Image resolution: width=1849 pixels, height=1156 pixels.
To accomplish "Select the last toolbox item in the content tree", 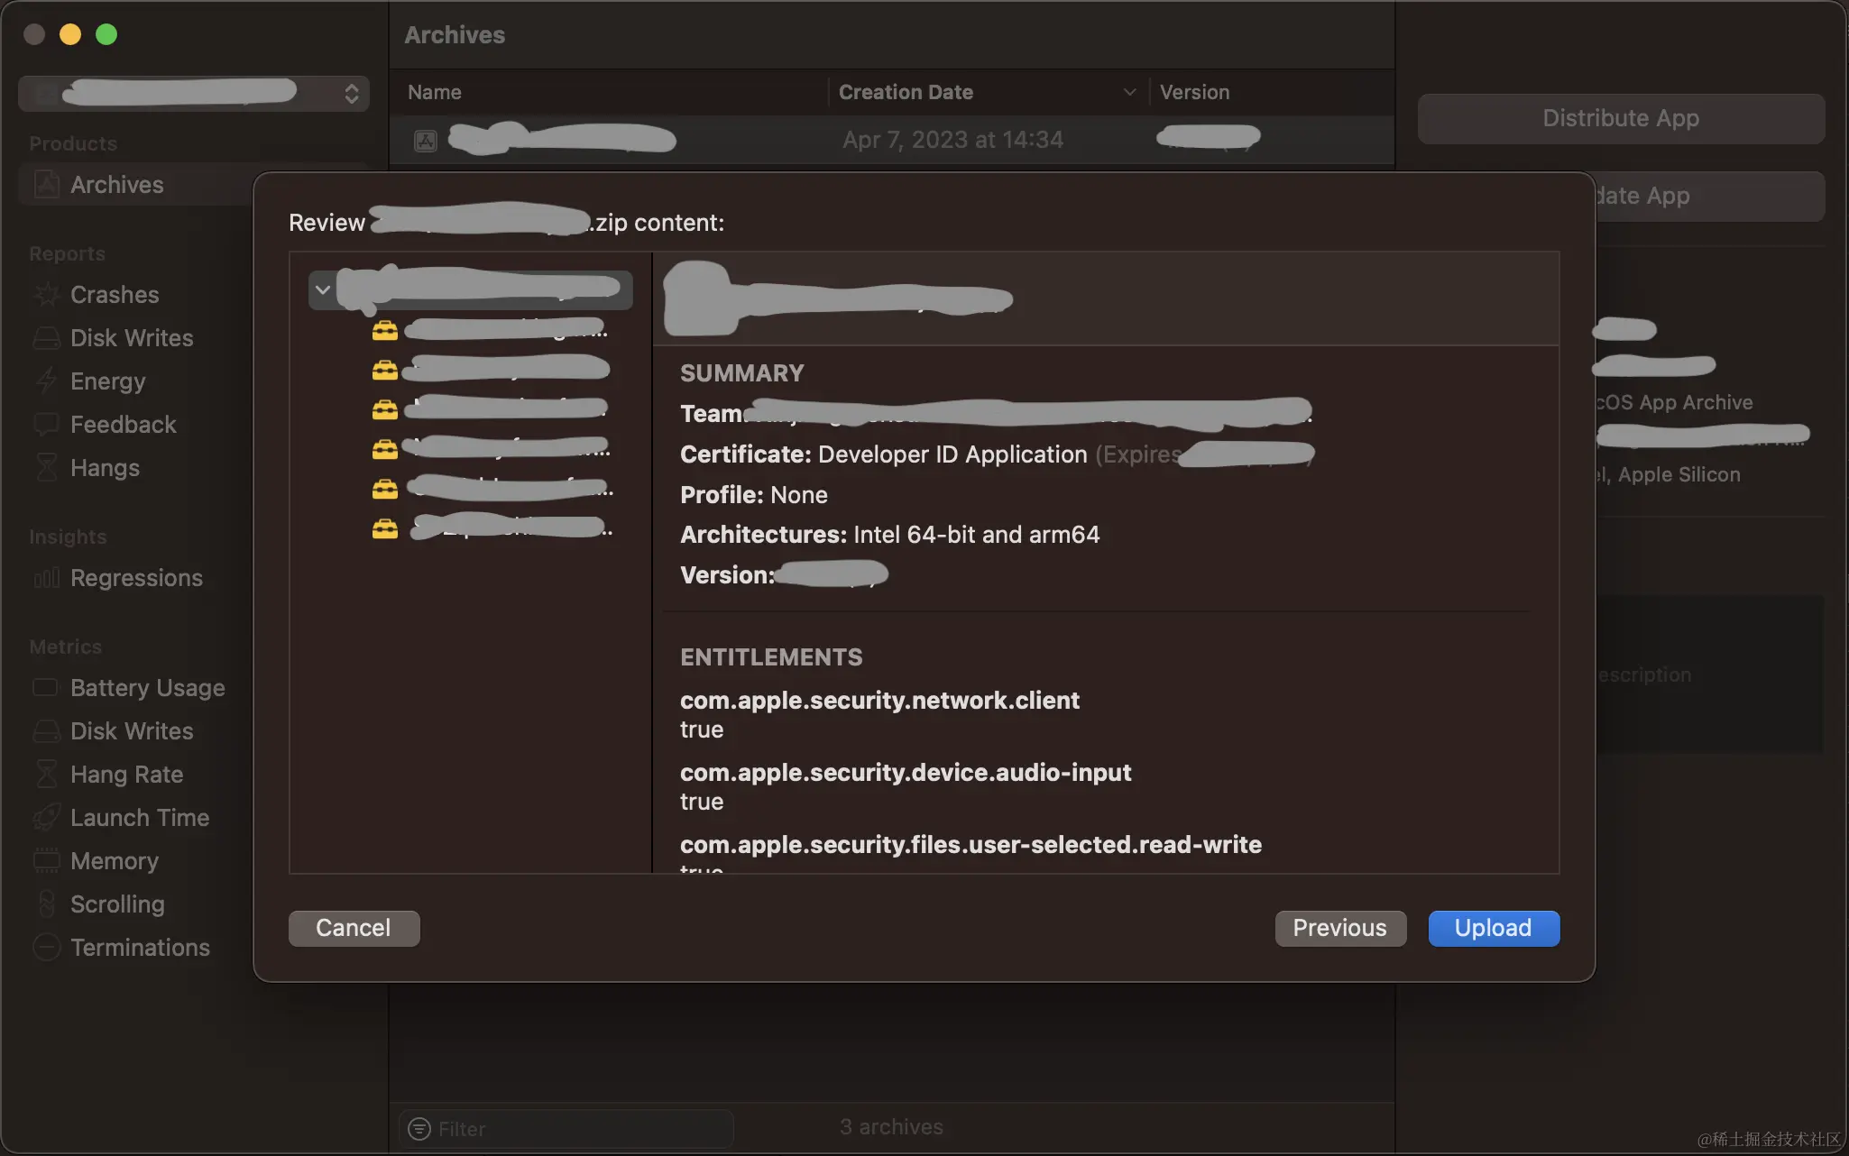I will (x=385, y=528).
